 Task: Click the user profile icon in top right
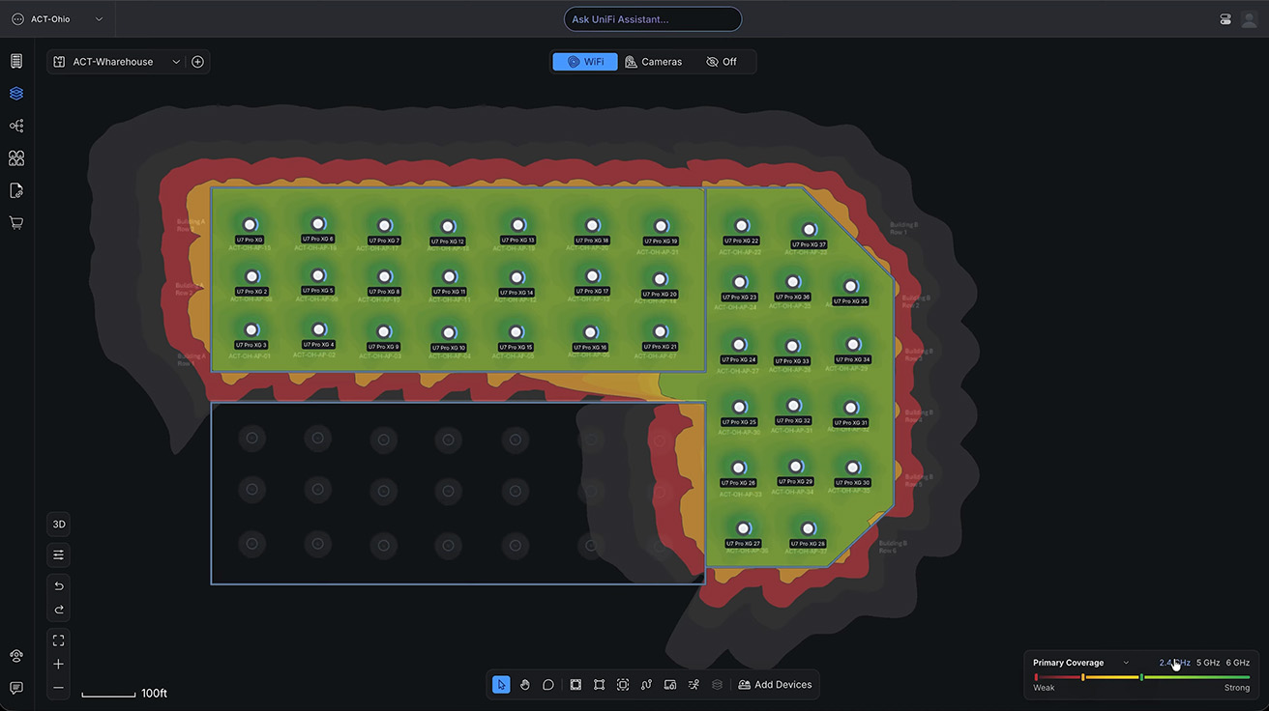point(1249,19)
